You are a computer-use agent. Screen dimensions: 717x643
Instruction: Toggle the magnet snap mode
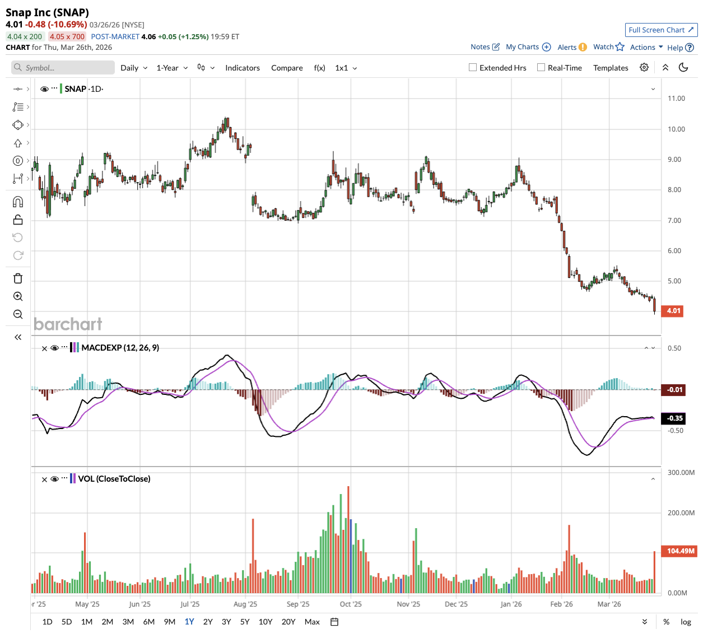18,202
